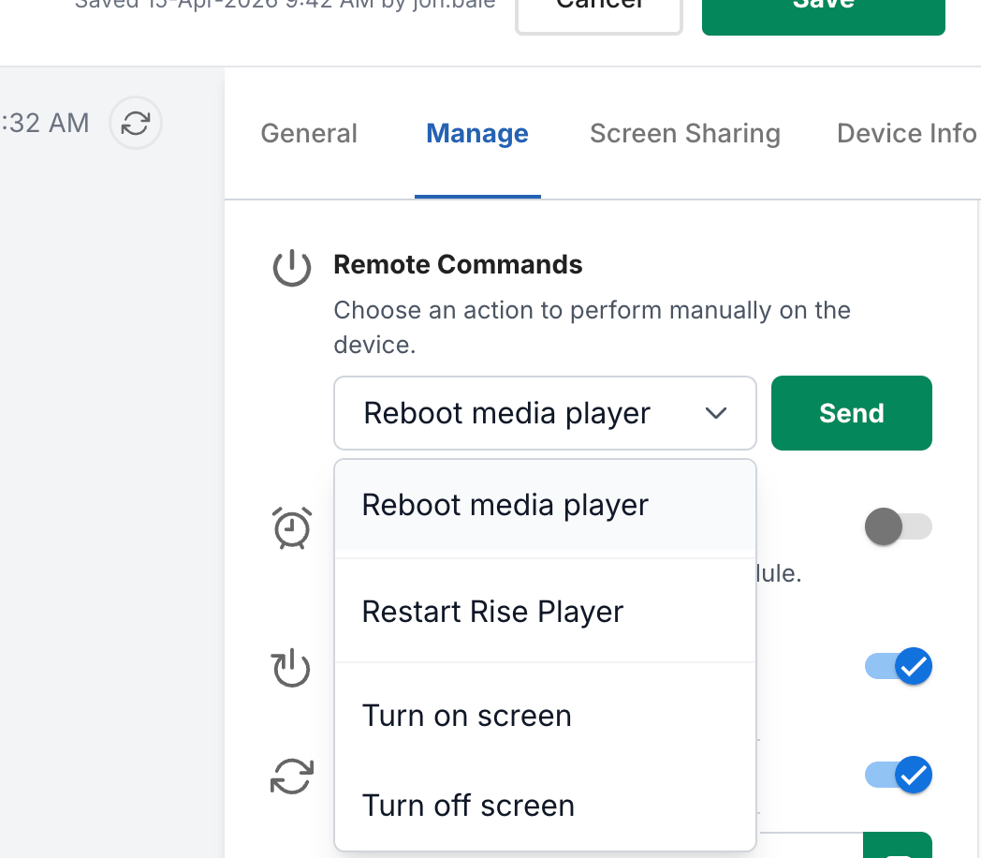This screenshot has height=858, width=981.
Task: Switch to the Screen Sharing tab
Action: click(684, 133)
